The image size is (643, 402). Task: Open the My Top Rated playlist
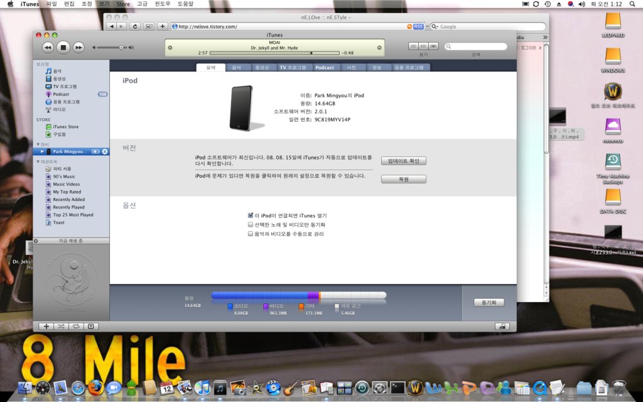click(x=63, y=192)
